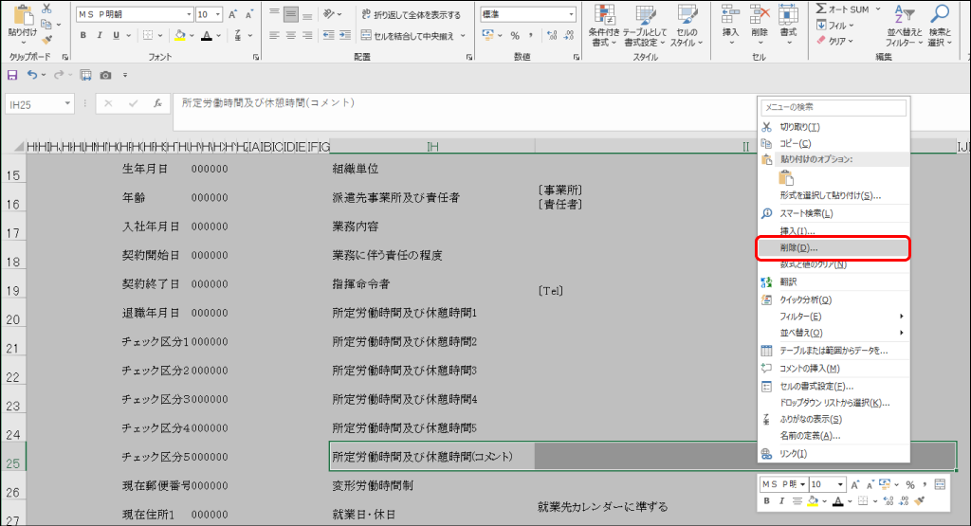
Task: Click the borders icon in the ribbon Font group
Action: 148,36
